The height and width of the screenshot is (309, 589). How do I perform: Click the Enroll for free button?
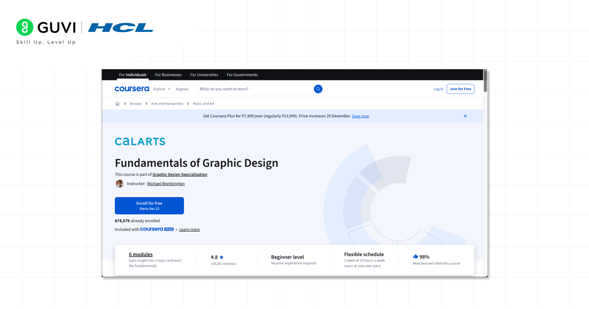[x=149, y=206]
